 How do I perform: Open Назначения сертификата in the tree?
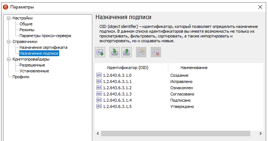[43, 47]
